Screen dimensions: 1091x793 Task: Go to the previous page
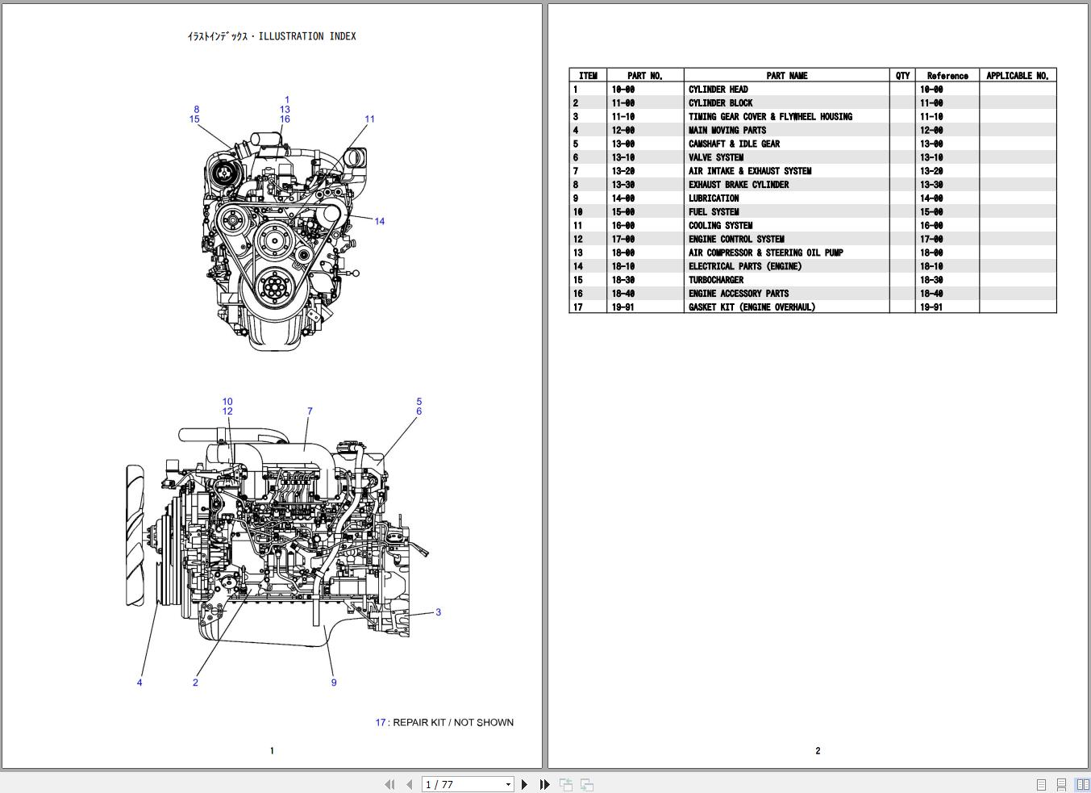410,784
